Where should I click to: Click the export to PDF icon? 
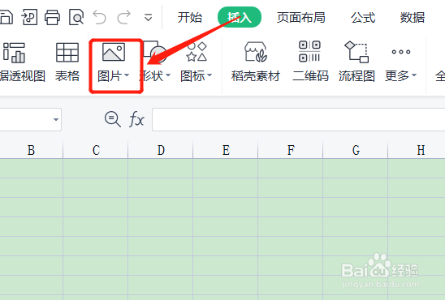[29, 17]
